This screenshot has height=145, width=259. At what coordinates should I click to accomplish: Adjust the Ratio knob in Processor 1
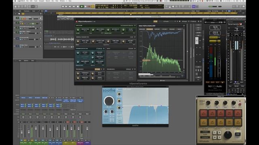[93, 73]
